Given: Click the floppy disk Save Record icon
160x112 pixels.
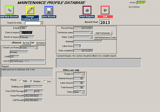Looking at the screenshot, I should (49, 10).
